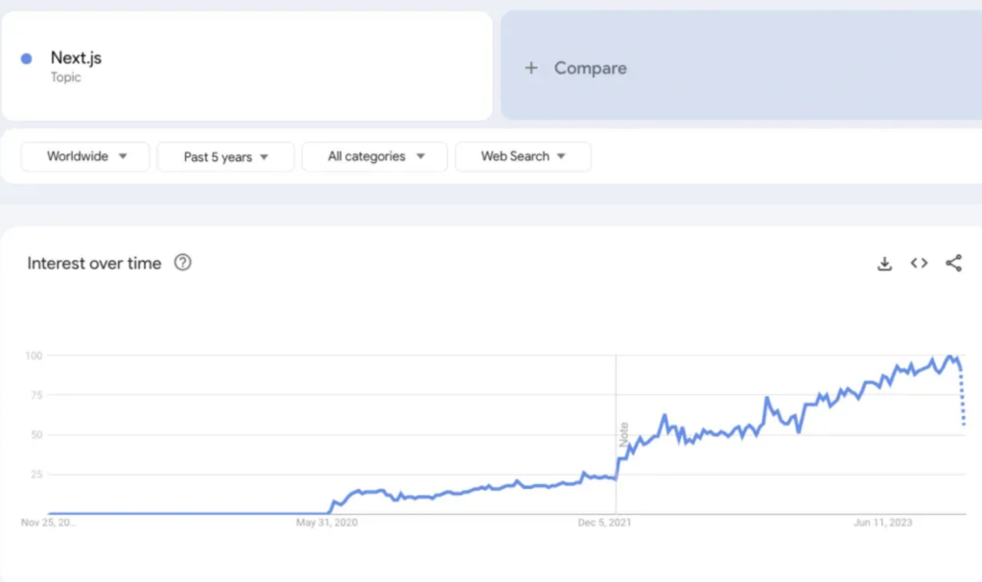Click the Interest over time heading
Viewport: 982px width, 582px height.
94,263
